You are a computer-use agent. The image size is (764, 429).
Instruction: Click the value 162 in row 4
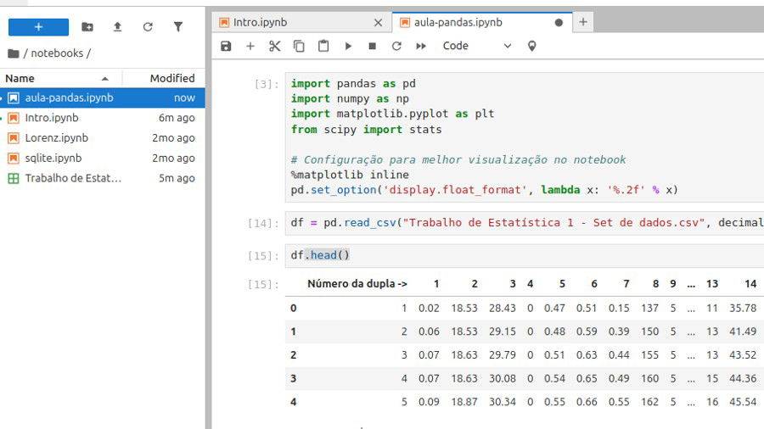pyautogui.click(x=650, y=402)
